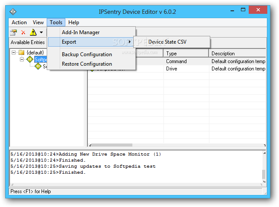Open the Help menu
The height and width of the screenshot is (207, 279).
(x=74, y=22)
